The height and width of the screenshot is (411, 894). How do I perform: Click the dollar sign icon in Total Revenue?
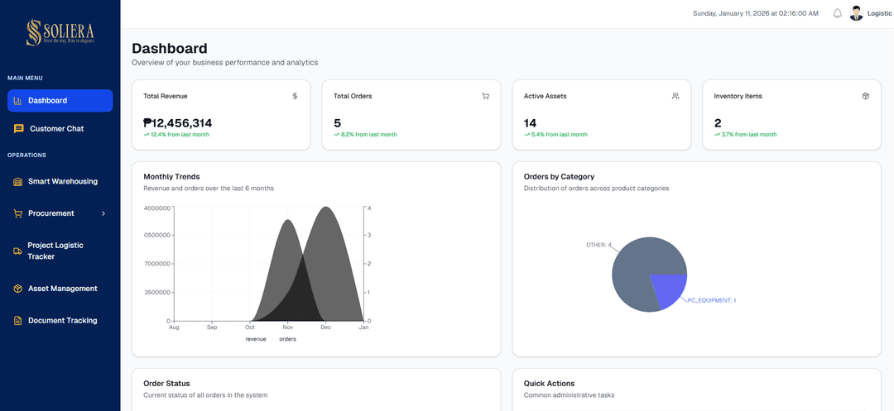click(295, 96)
